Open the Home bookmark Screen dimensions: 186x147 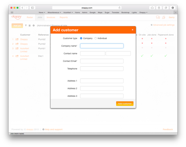[77, 12]
